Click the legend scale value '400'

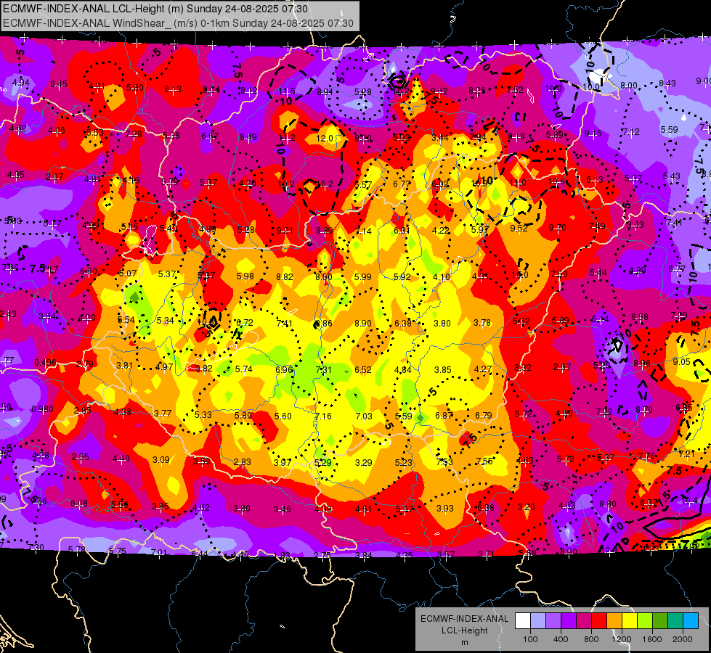click(561, 639)
